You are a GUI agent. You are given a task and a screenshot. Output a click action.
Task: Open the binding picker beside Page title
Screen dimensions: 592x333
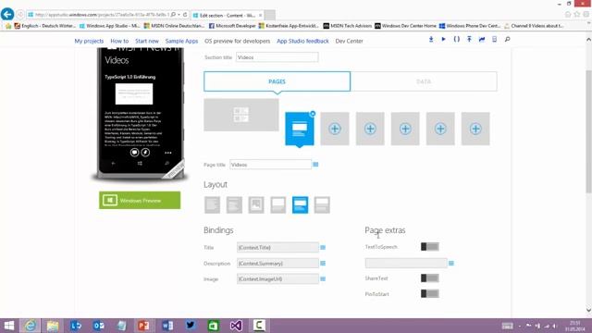click(315, 165)
